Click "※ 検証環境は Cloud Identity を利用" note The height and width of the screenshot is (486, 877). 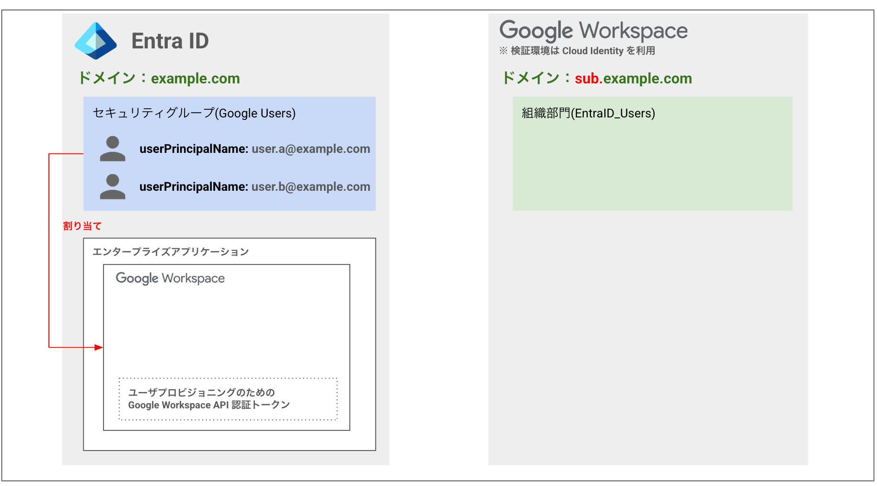pyautogui.click(x=577, y=51)
